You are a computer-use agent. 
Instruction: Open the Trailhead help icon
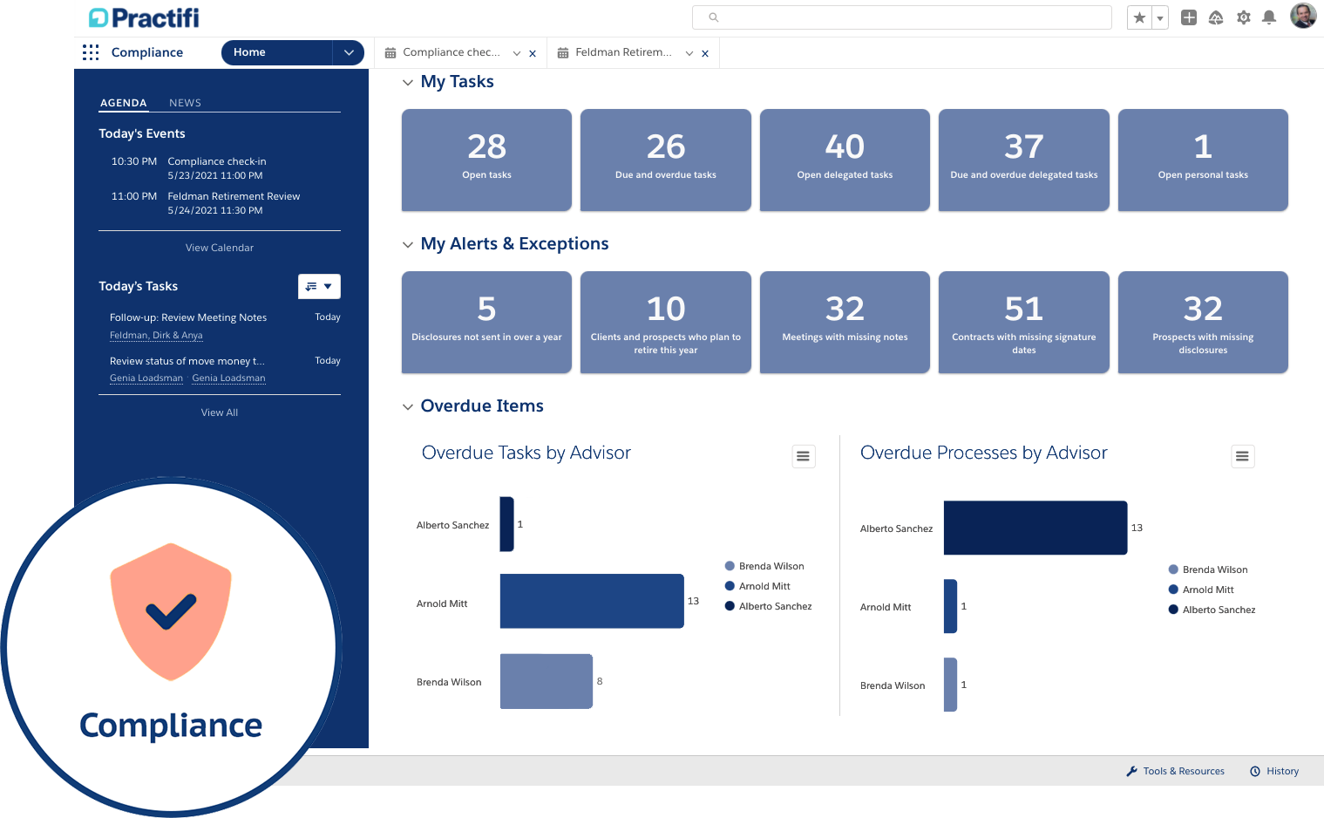coord(1215,17)
